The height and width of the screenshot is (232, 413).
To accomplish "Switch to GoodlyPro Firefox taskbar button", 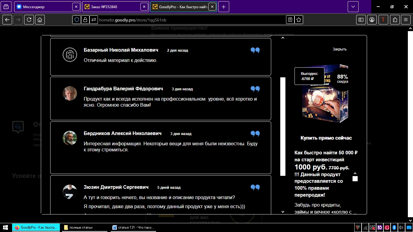I will pyautogui.click(x=36, y=227).
